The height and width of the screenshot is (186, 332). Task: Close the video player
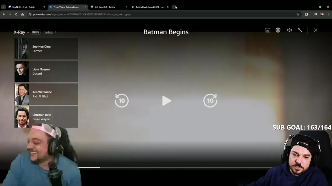tap(316, 30)
